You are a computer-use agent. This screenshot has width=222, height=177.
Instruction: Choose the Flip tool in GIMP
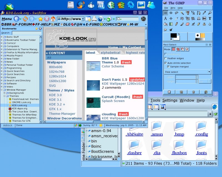click(204, 19)
